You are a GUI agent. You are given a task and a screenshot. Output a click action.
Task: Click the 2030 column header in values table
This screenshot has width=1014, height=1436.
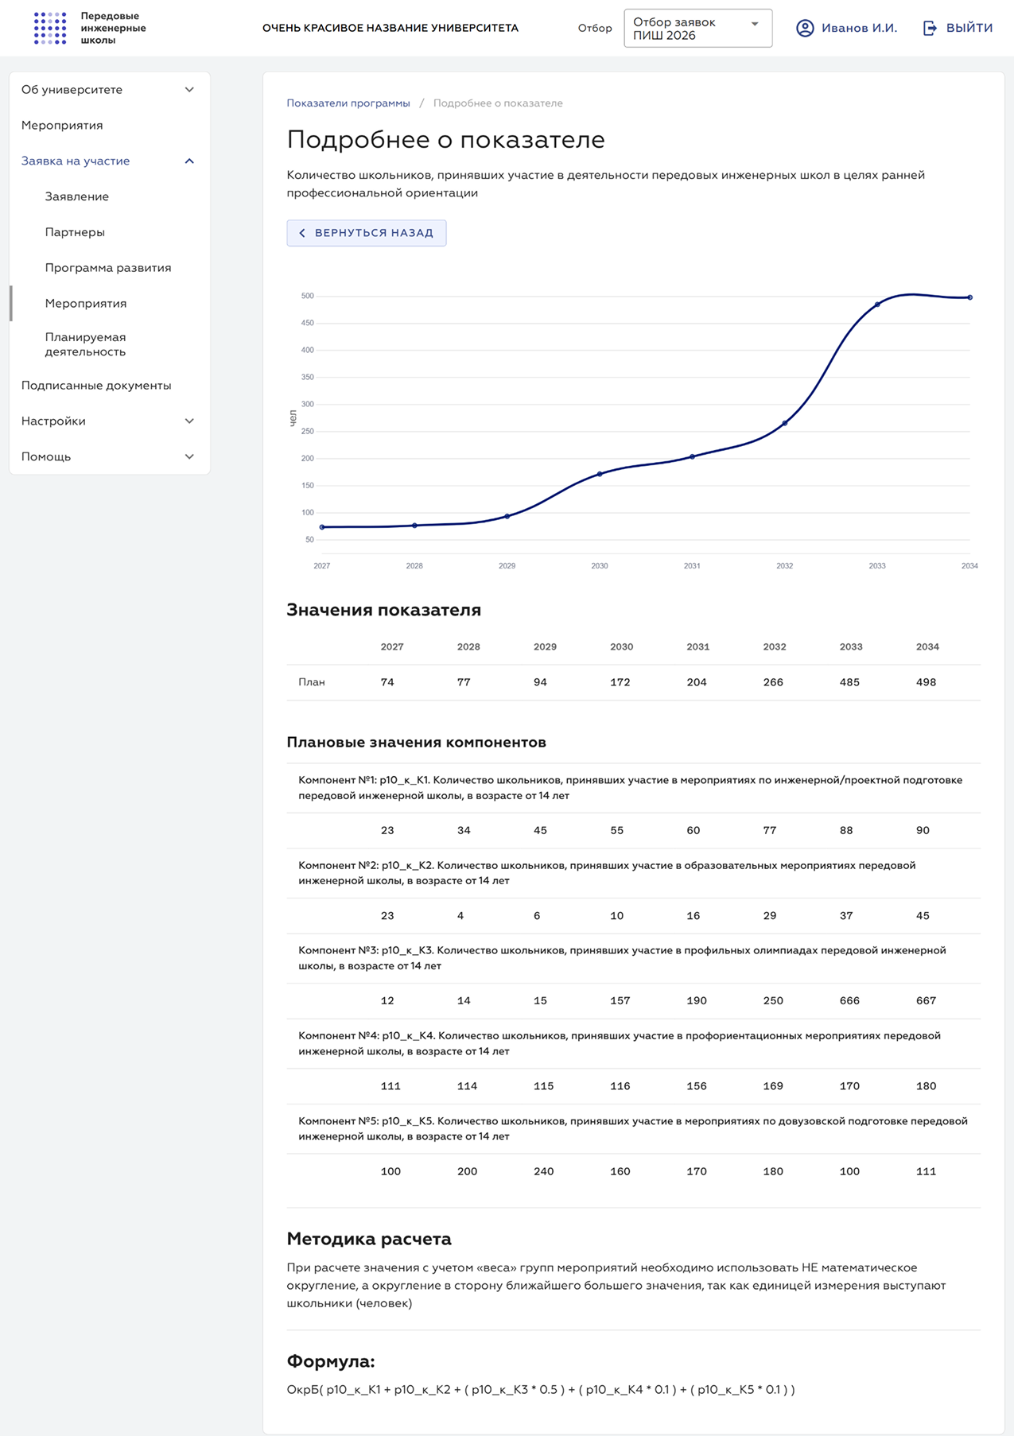[622, 647]
